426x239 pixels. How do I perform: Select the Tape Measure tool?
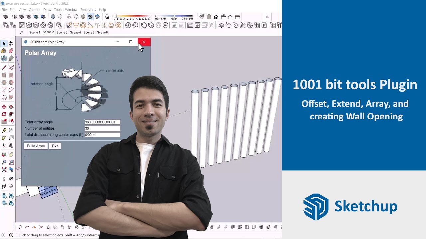point(4,130)
